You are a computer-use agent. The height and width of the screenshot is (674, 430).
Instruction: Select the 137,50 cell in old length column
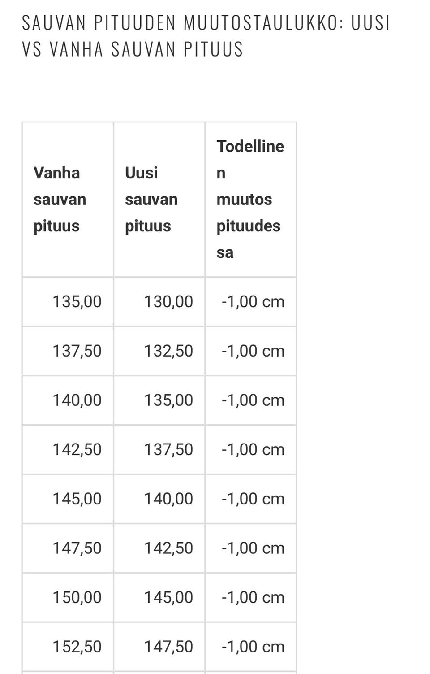point(77,351)
